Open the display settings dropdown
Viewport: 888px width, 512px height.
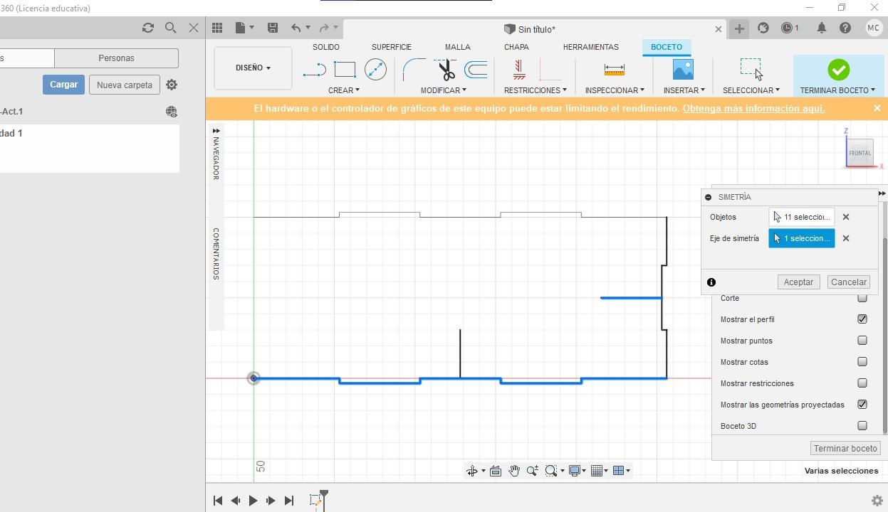(578, 471)
